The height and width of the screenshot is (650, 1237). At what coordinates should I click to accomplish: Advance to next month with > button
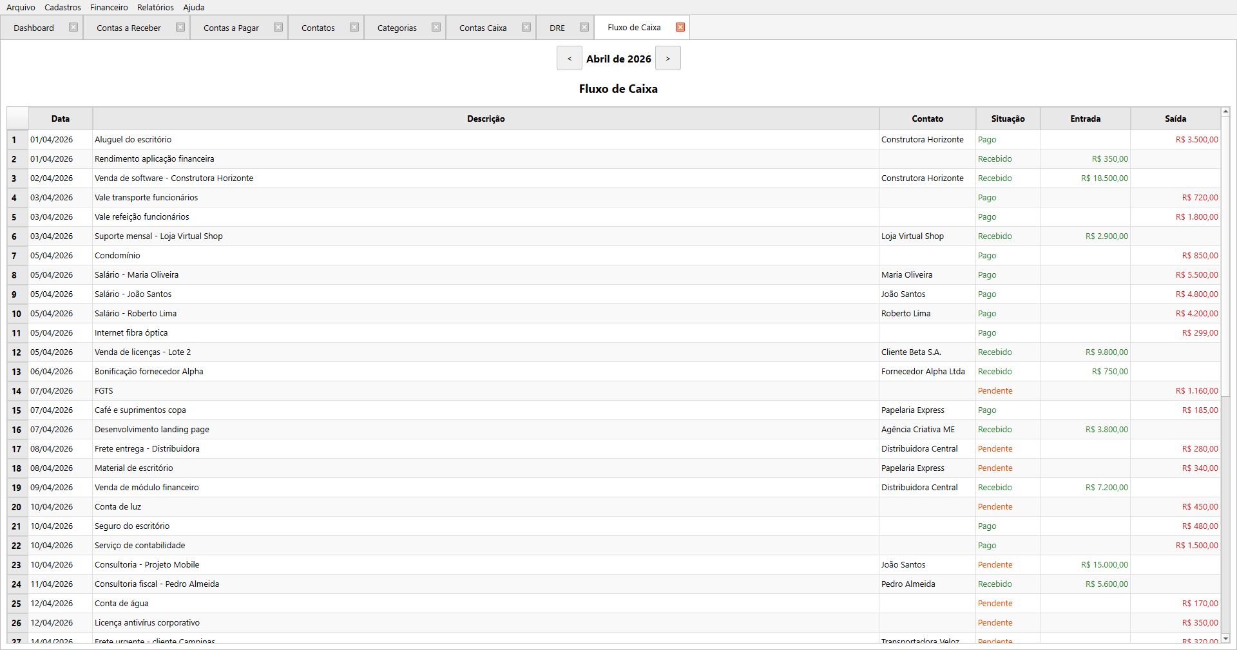[668, 59]
